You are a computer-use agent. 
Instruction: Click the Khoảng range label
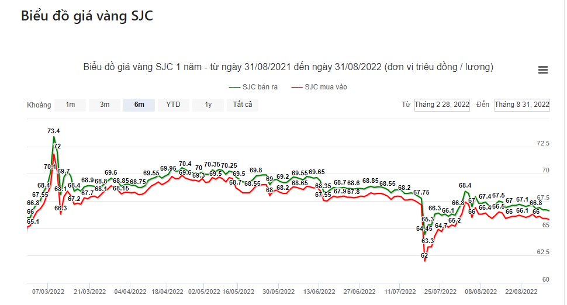click(x=39, y=105)
